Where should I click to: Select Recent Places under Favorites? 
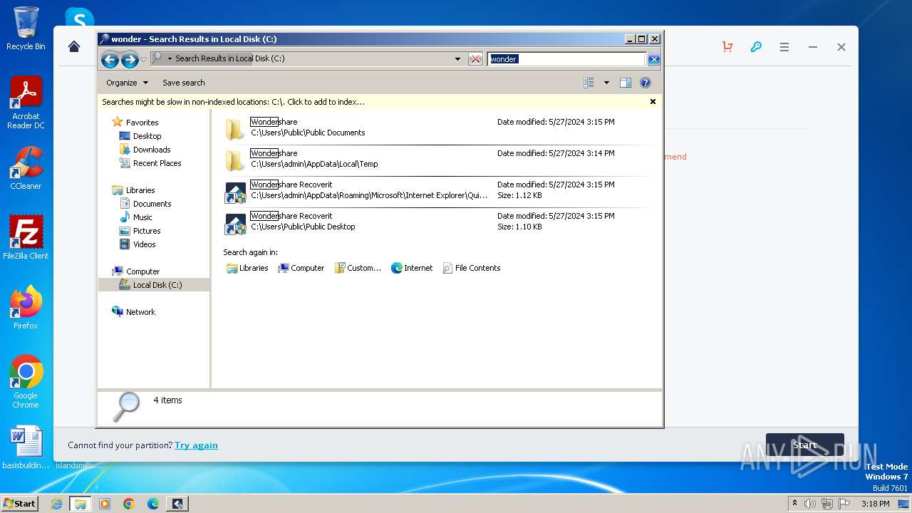click(x=157, y=163)
